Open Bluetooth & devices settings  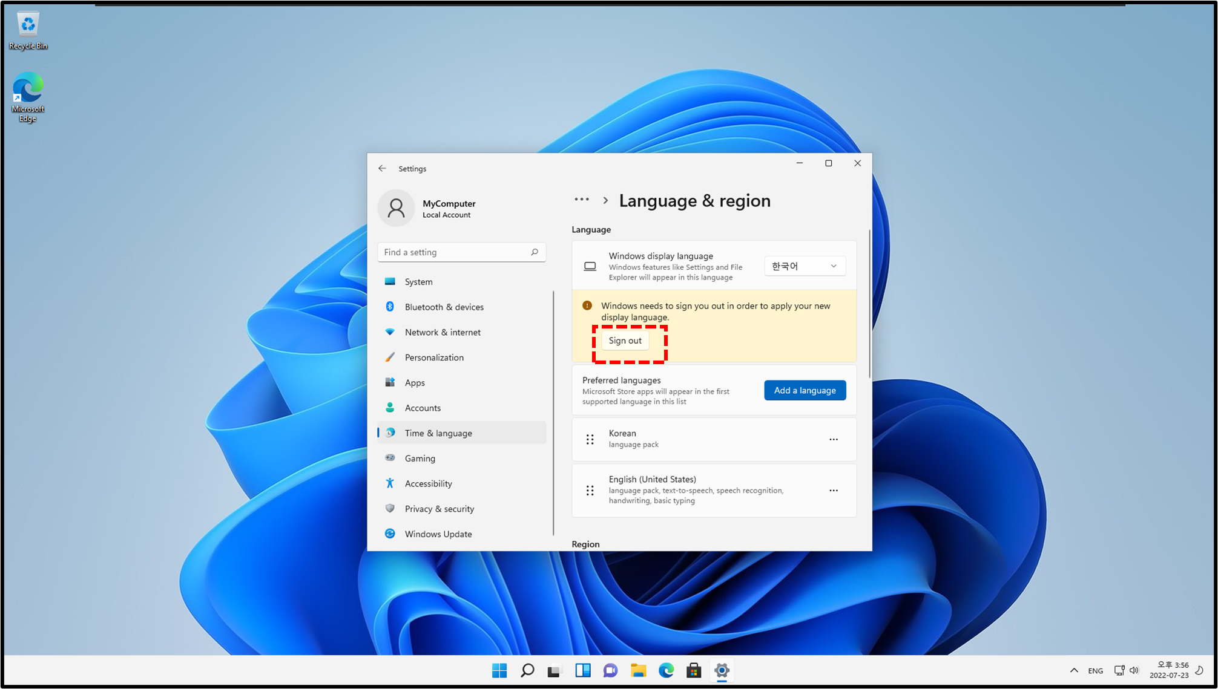pyautogui.click(x=461, y=307)
